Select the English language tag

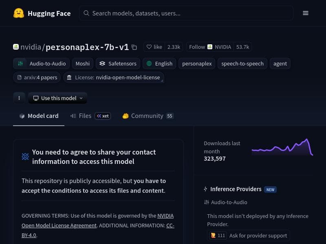click(159, 63)
